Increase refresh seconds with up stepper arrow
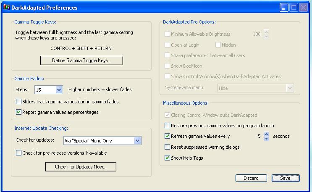 (x=266, y=134)
